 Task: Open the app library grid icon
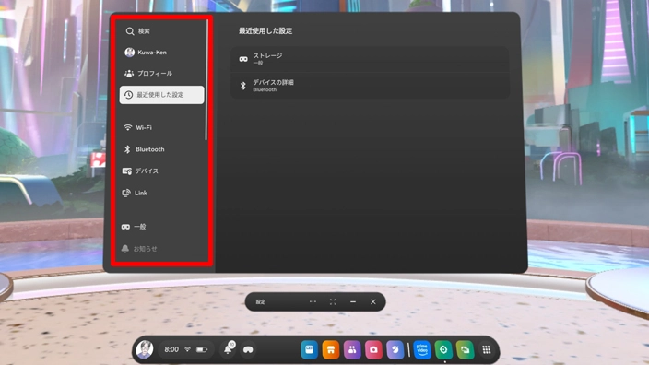tap(487, 349)
